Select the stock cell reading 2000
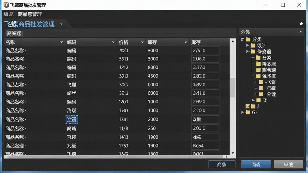The height and width of the screenshot is (173, 308). 153,120
